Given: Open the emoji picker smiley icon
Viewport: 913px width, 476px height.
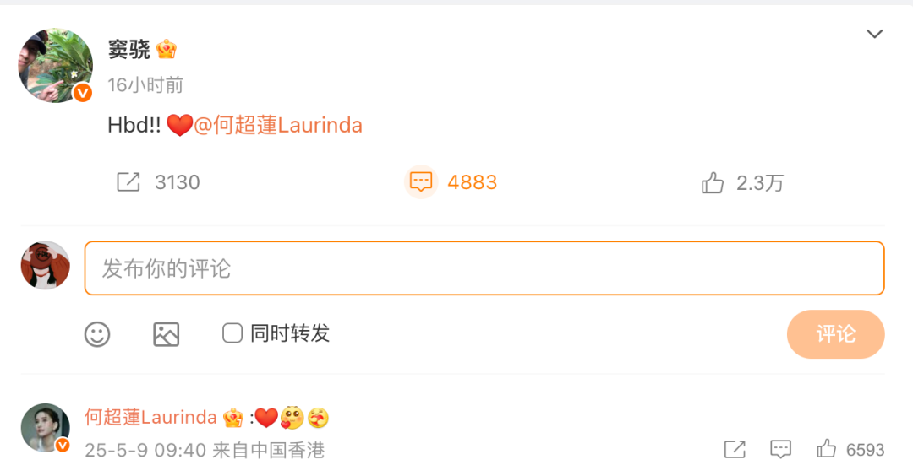Looking at the screenshot, I should coord(97,334).
